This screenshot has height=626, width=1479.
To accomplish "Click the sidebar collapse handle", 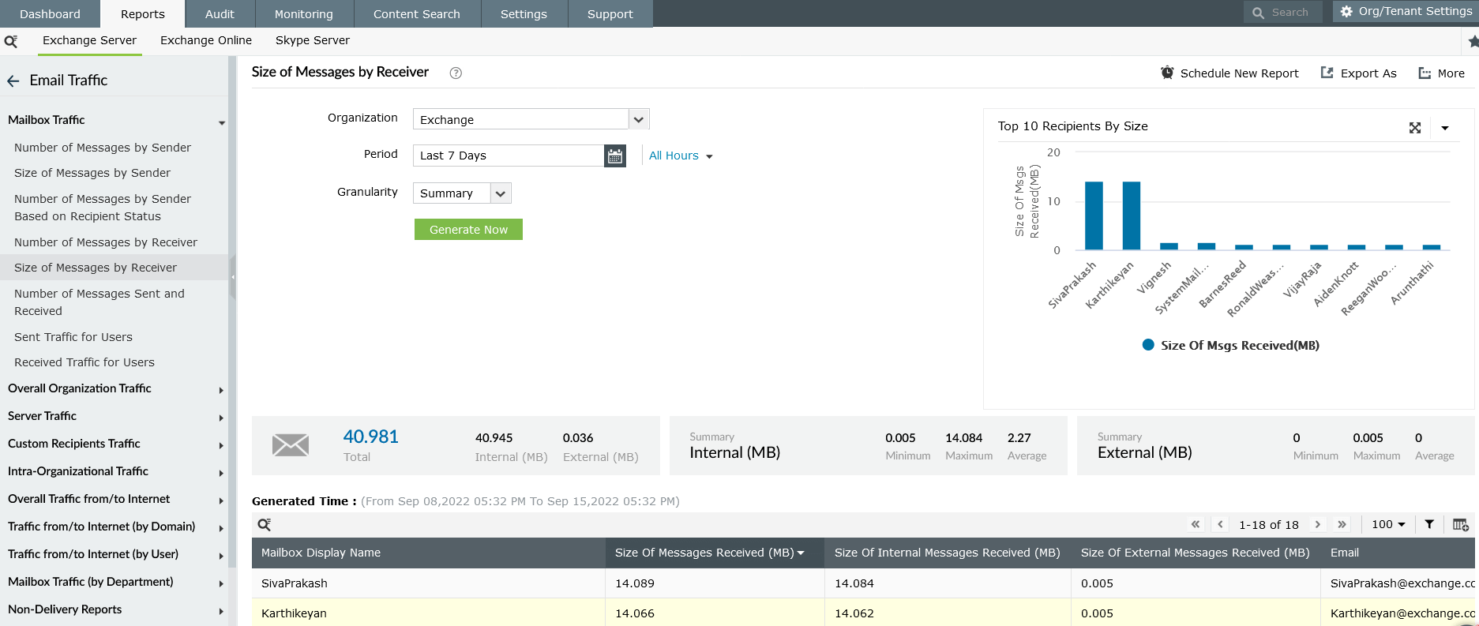I will (233, 277).
